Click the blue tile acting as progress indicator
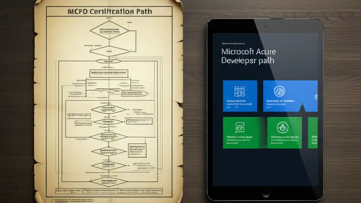Viewport: 361px width, 203px height. pos(290,96)
